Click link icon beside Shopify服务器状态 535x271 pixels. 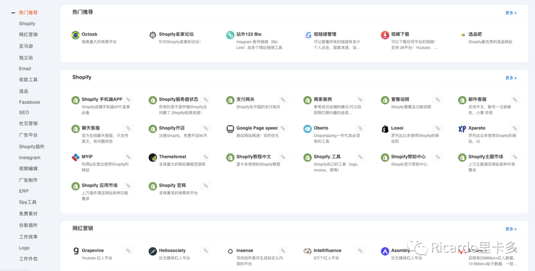click(x=206, y=100)
